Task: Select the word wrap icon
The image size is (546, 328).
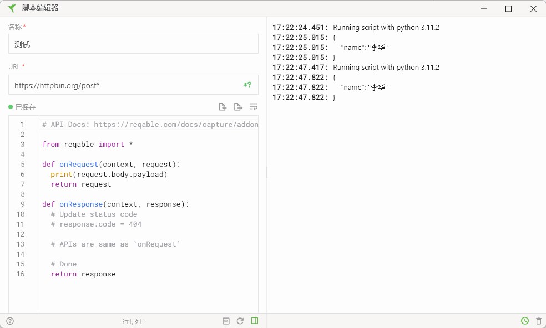Action: [254, 106]
